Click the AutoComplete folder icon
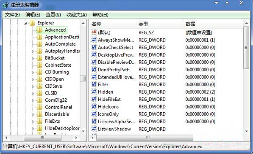 click(x=40, y=44)
